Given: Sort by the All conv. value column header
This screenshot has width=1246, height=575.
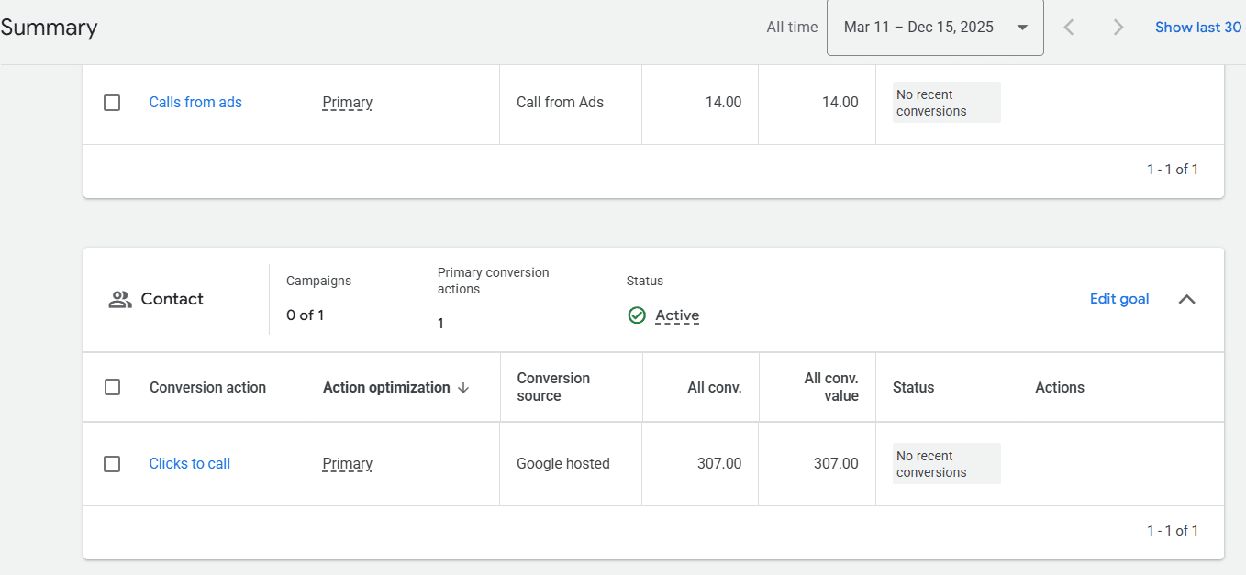Looking at the screenshot, I should 830,387.
